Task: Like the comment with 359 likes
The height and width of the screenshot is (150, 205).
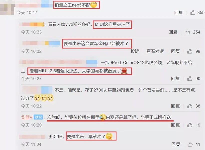Action: tap(193, 12)
